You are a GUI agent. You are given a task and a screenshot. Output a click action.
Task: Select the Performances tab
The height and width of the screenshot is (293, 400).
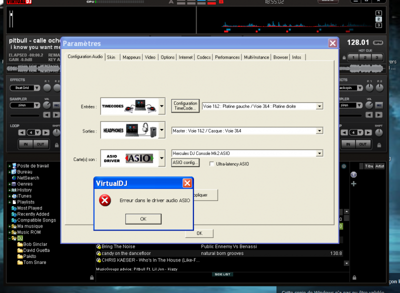click(x=227, y=57)
